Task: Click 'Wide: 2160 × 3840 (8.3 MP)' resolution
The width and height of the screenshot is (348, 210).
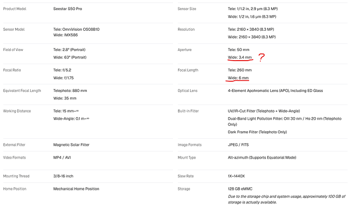Action: coord(252,37)
